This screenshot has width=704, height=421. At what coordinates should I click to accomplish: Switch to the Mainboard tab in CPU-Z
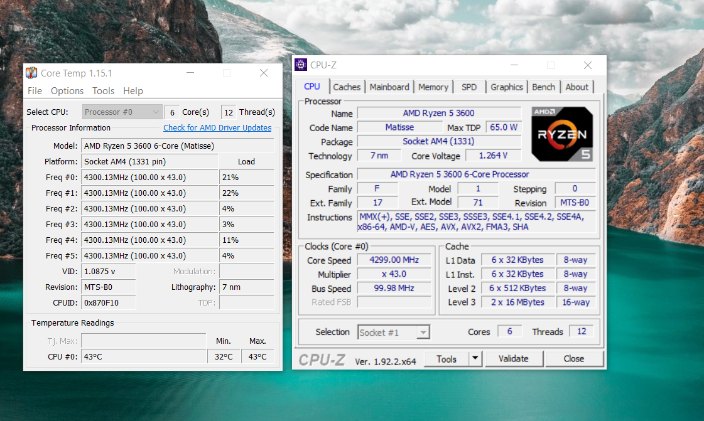(389, 87)
